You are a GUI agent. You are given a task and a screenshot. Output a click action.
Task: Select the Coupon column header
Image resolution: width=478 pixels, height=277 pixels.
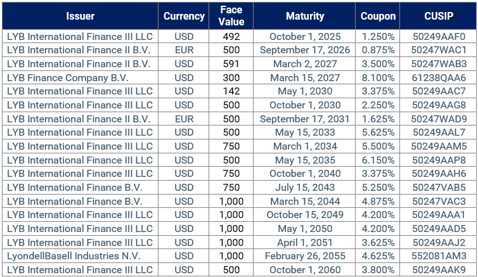378,16
